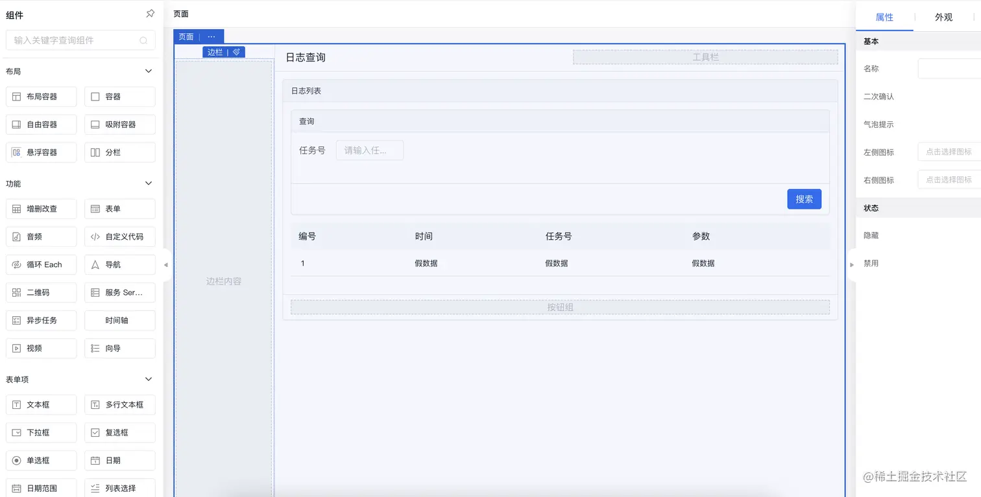This screenshot has height=497, width=981.
Task: Pick the 循环 Each loop component
Action: coord(42,264)
